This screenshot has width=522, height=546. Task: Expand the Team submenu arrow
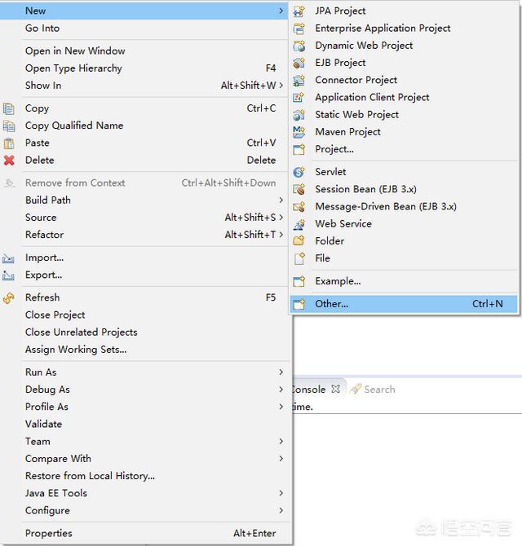(x=281, y=441)
